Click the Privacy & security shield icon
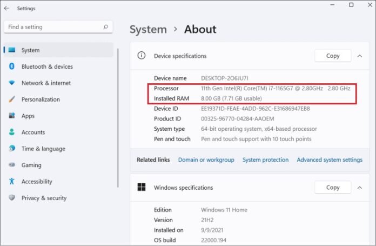 click(x=12, y=197)
